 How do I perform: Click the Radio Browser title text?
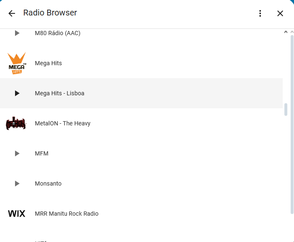(x=50, y=13)
